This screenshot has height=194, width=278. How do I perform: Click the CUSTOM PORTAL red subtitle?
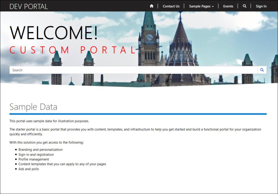73,50
